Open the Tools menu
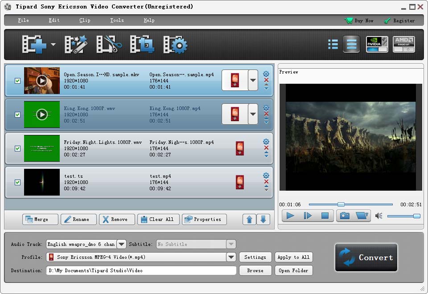Viewport: 428px width, 294px height. pos(116,20)
